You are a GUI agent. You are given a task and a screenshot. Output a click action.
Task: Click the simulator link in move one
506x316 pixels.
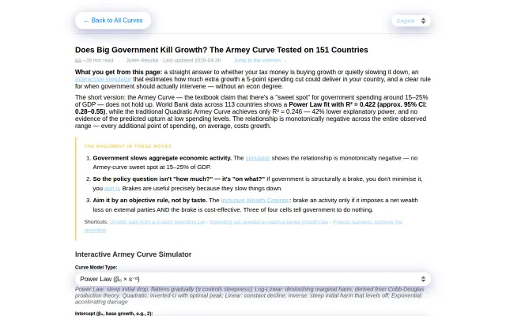click(258, 158)
